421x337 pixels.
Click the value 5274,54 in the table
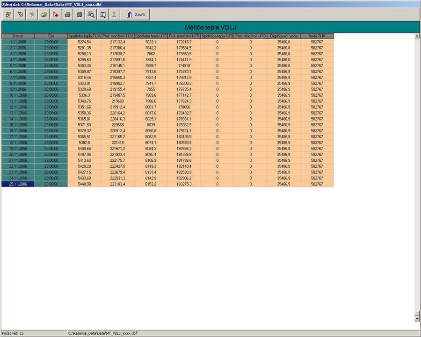click(x=84, y=42)
